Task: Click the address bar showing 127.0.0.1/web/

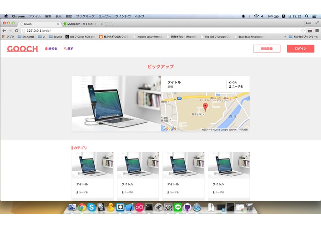Action: tap(161, 30)
